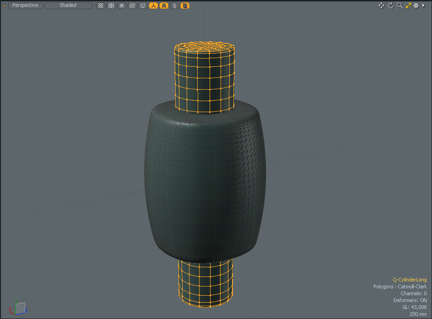432x319 pixels.
Task: Click the pan view cross-arrows icon
Action: coord(381,5)
